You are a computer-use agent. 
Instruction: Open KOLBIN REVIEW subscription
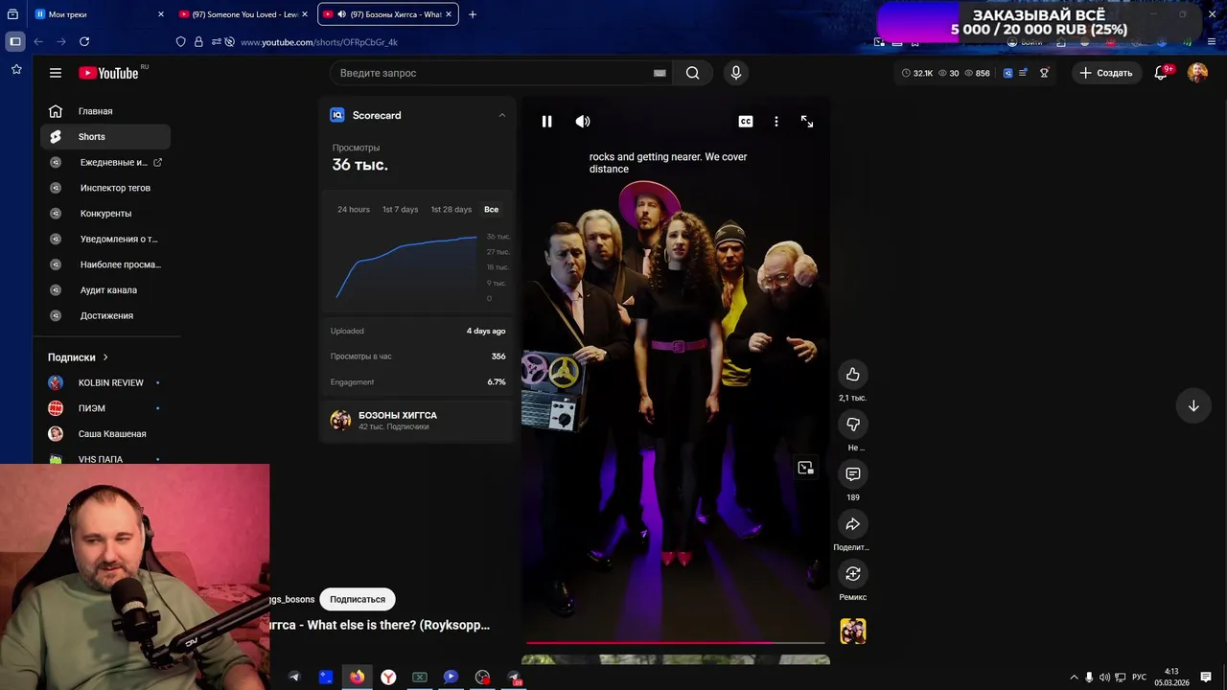(105, 382)
